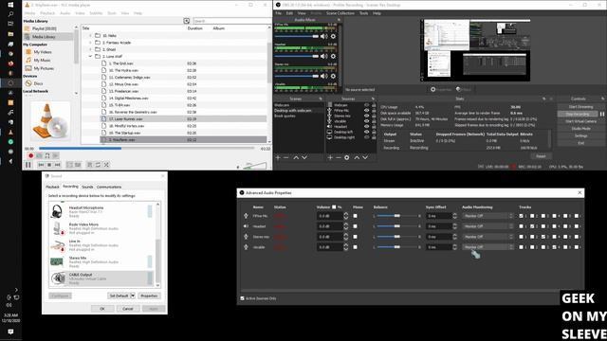Open Windows Start menu

[10, 5]
